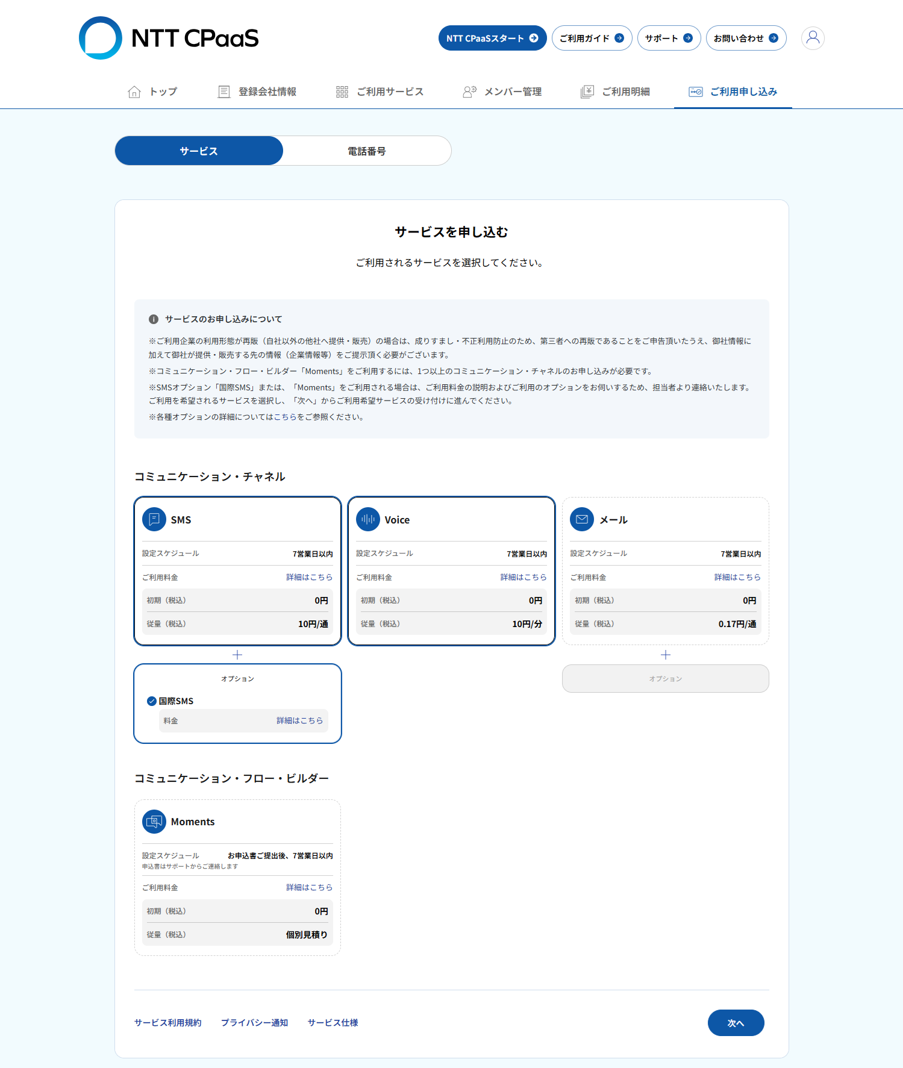Click the Moments service icon

[x=154, y=822]
